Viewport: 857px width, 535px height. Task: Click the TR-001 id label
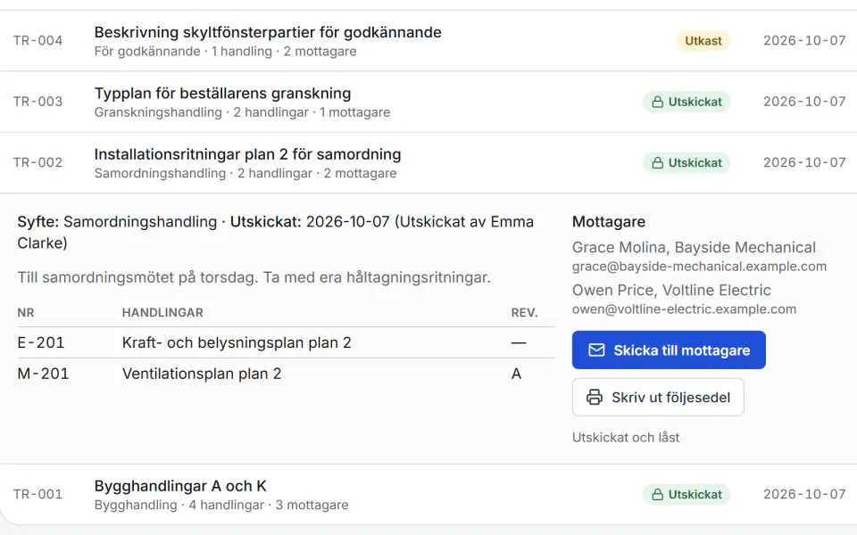(37, 495)
